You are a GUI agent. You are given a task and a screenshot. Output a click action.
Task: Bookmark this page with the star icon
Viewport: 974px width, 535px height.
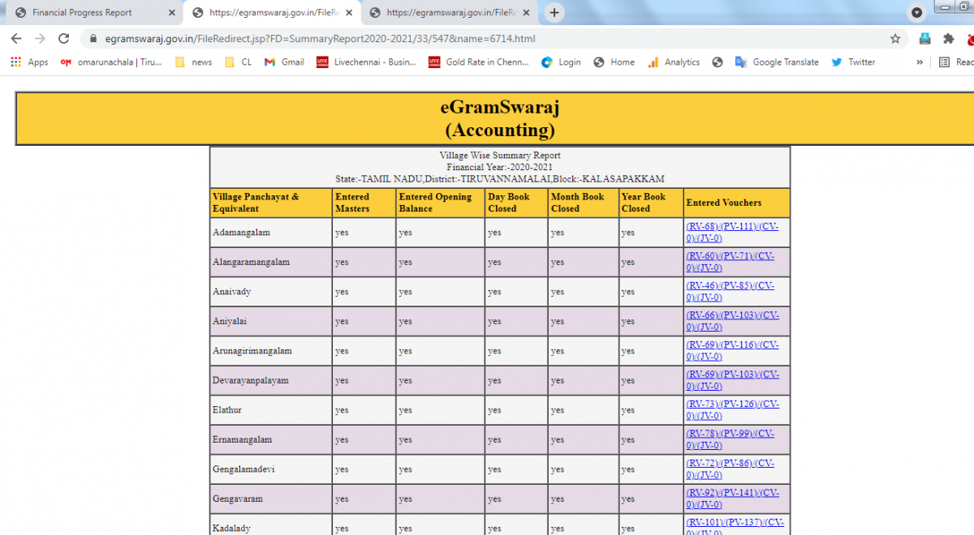(895, 39)
